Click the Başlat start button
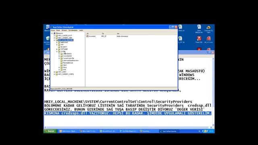 pyautogui.click(x=50, y=131)
